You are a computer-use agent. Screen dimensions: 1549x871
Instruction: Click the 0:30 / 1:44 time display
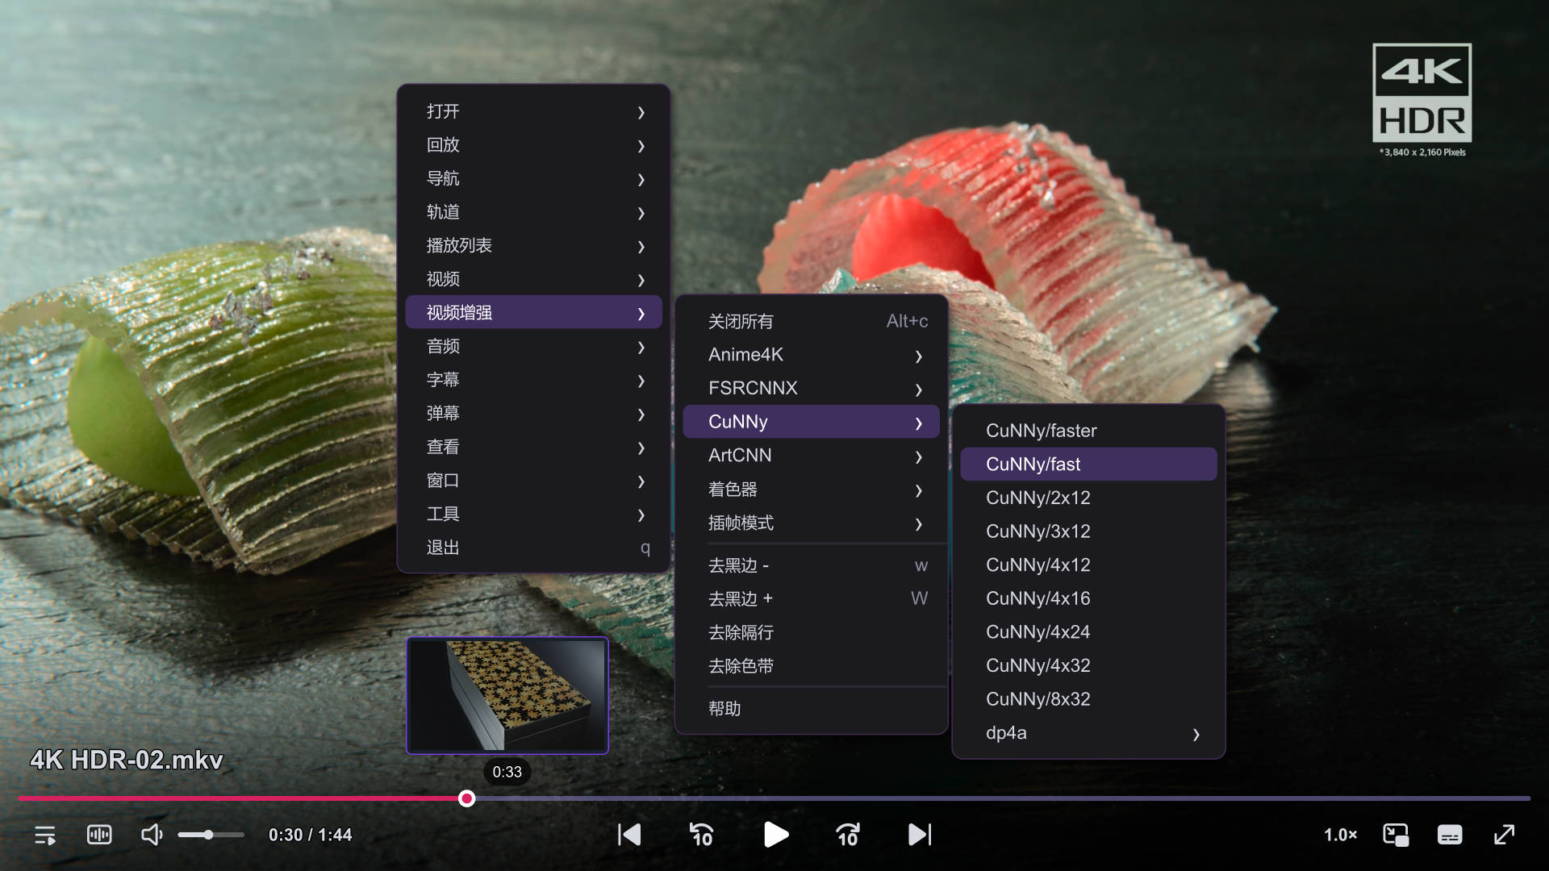(x=311, y=835)
